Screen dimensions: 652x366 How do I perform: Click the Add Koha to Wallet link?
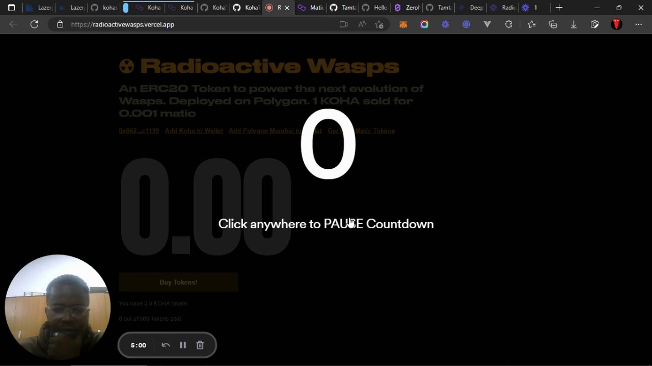[194, 131]
